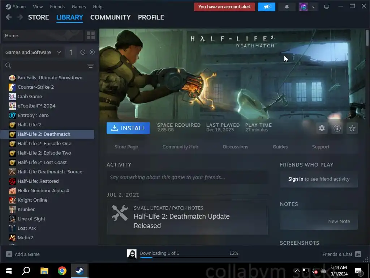Click Add a Game

coord(23,254)
